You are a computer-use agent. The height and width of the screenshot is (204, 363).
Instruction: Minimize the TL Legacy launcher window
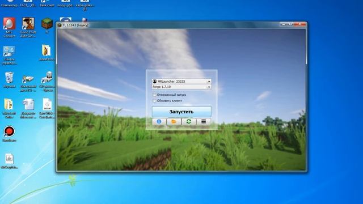pos(283,24)
